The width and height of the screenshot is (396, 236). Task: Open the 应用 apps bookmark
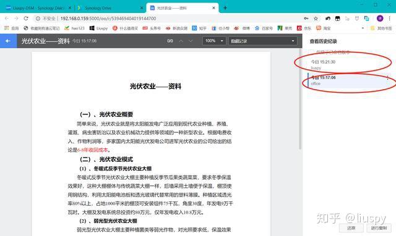tap(12, 28)
